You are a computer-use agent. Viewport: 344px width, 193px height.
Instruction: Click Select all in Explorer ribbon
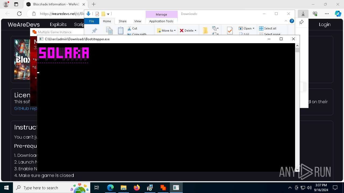(x=268, y=28)
